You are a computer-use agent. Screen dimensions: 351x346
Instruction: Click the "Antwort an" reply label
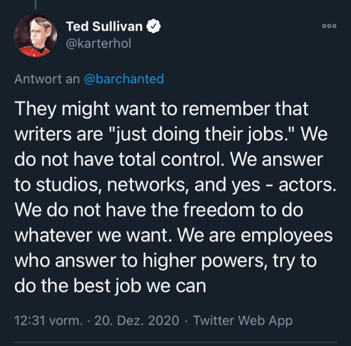[47, 79]
